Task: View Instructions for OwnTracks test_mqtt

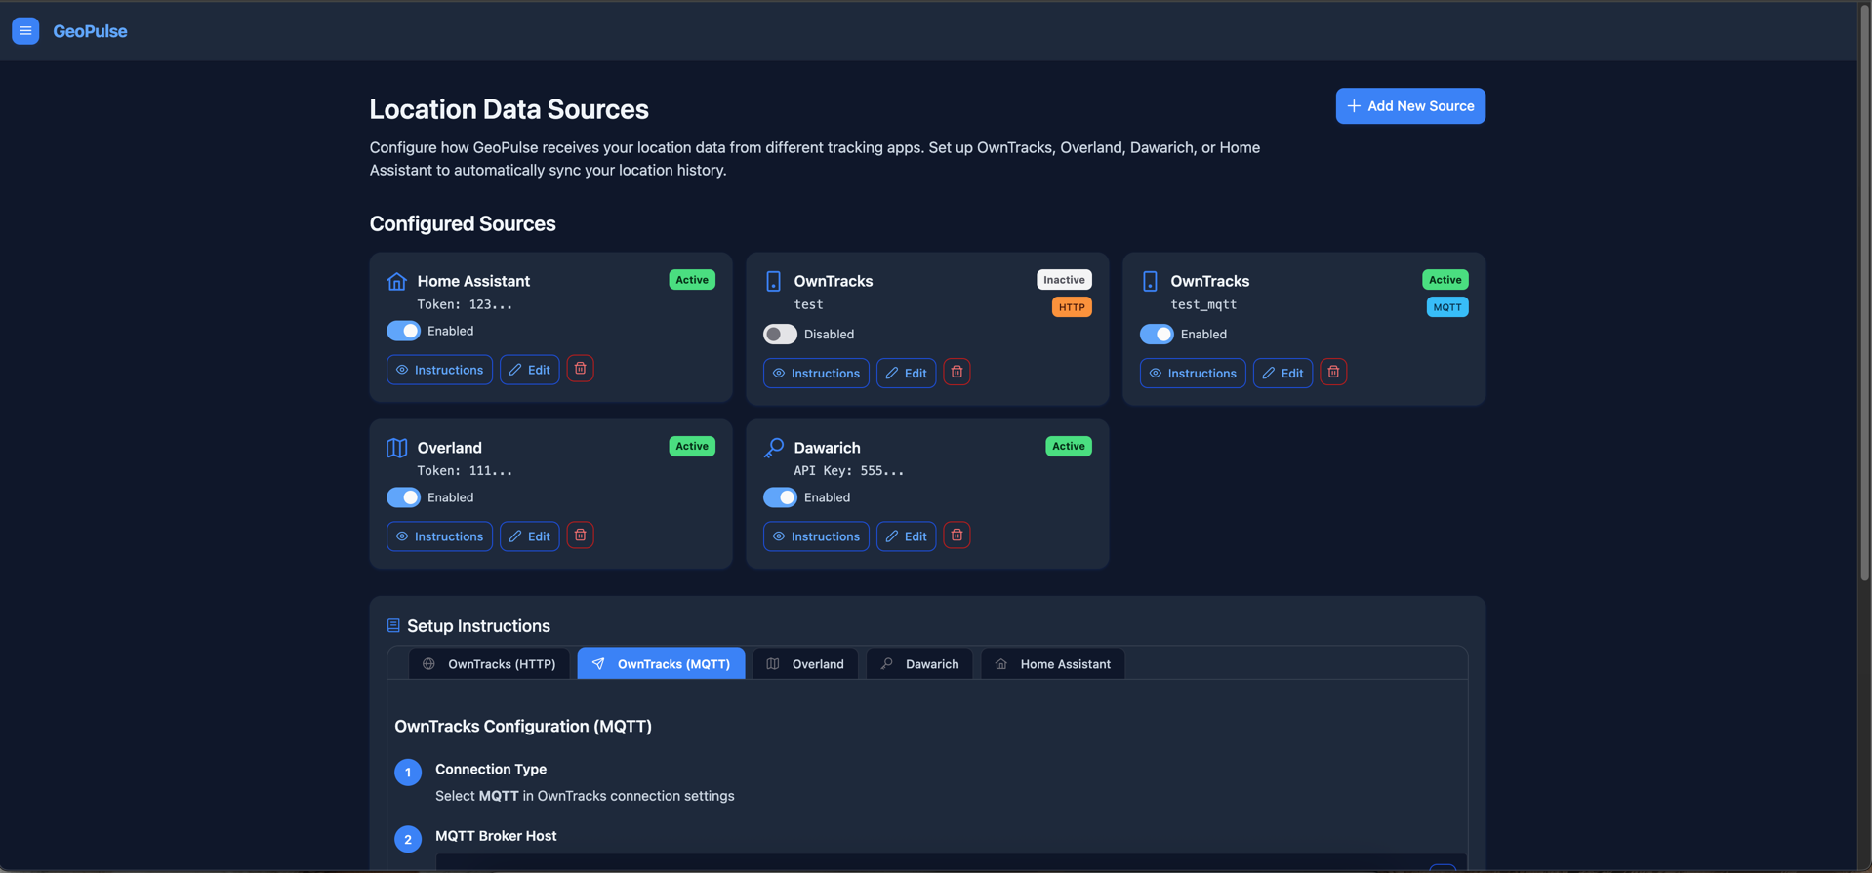Action: [1193, 373]
